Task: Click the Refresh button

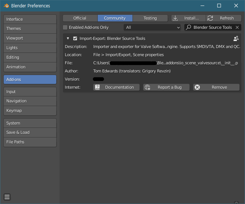Action: click(x=224, y=18)
